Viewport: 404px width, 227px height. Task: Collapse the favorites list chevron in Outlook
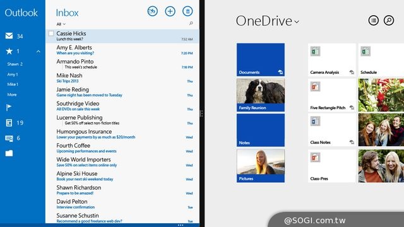(x=38, y=52)
